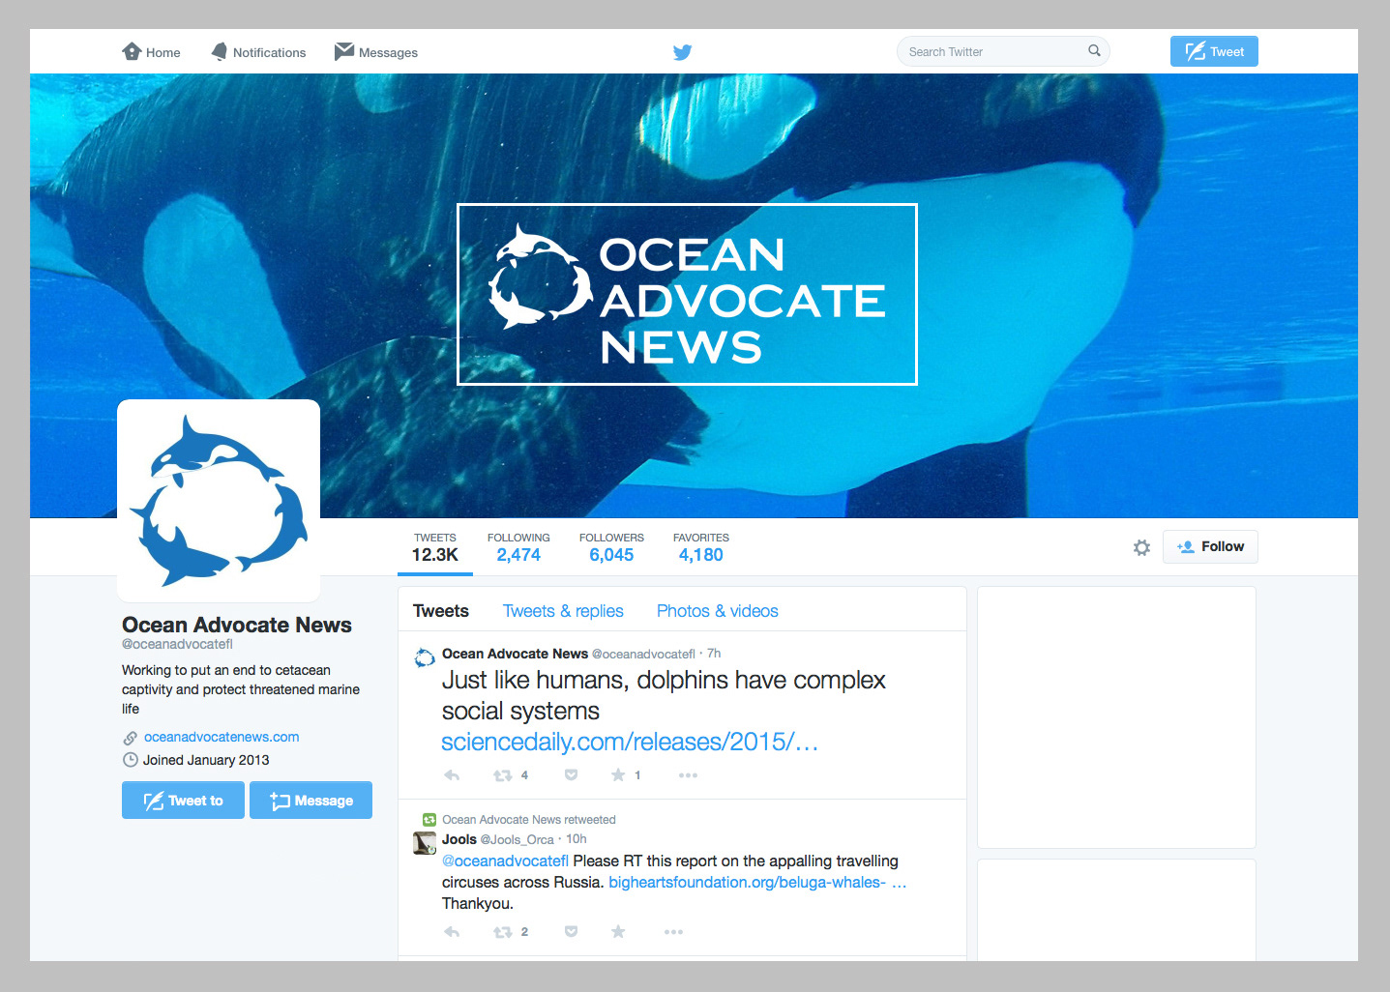The width and height of the screenshot is (1390, 992).
Task: Open Notifications from the top navigation
Action: pos(258,52)
